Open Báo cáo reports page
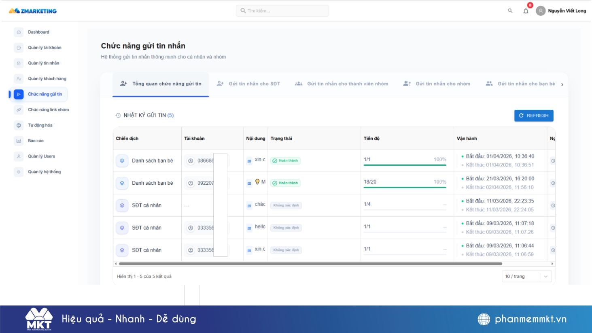 coord(36,141)
